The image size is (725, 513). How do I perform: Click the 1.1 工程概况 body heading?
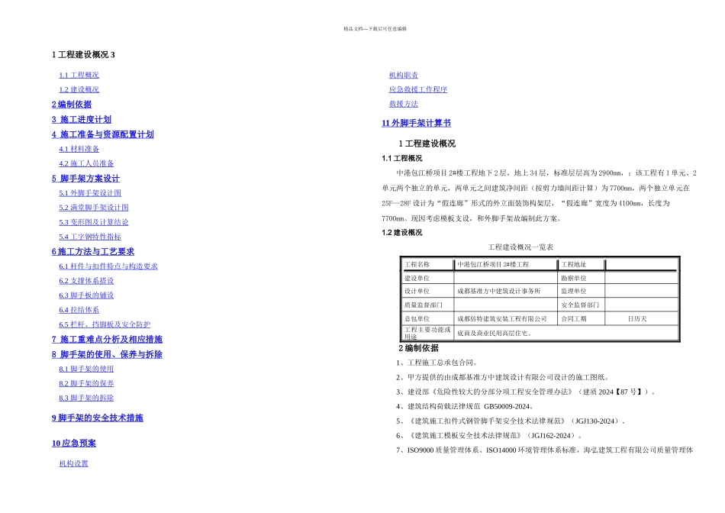click(401, 158)
